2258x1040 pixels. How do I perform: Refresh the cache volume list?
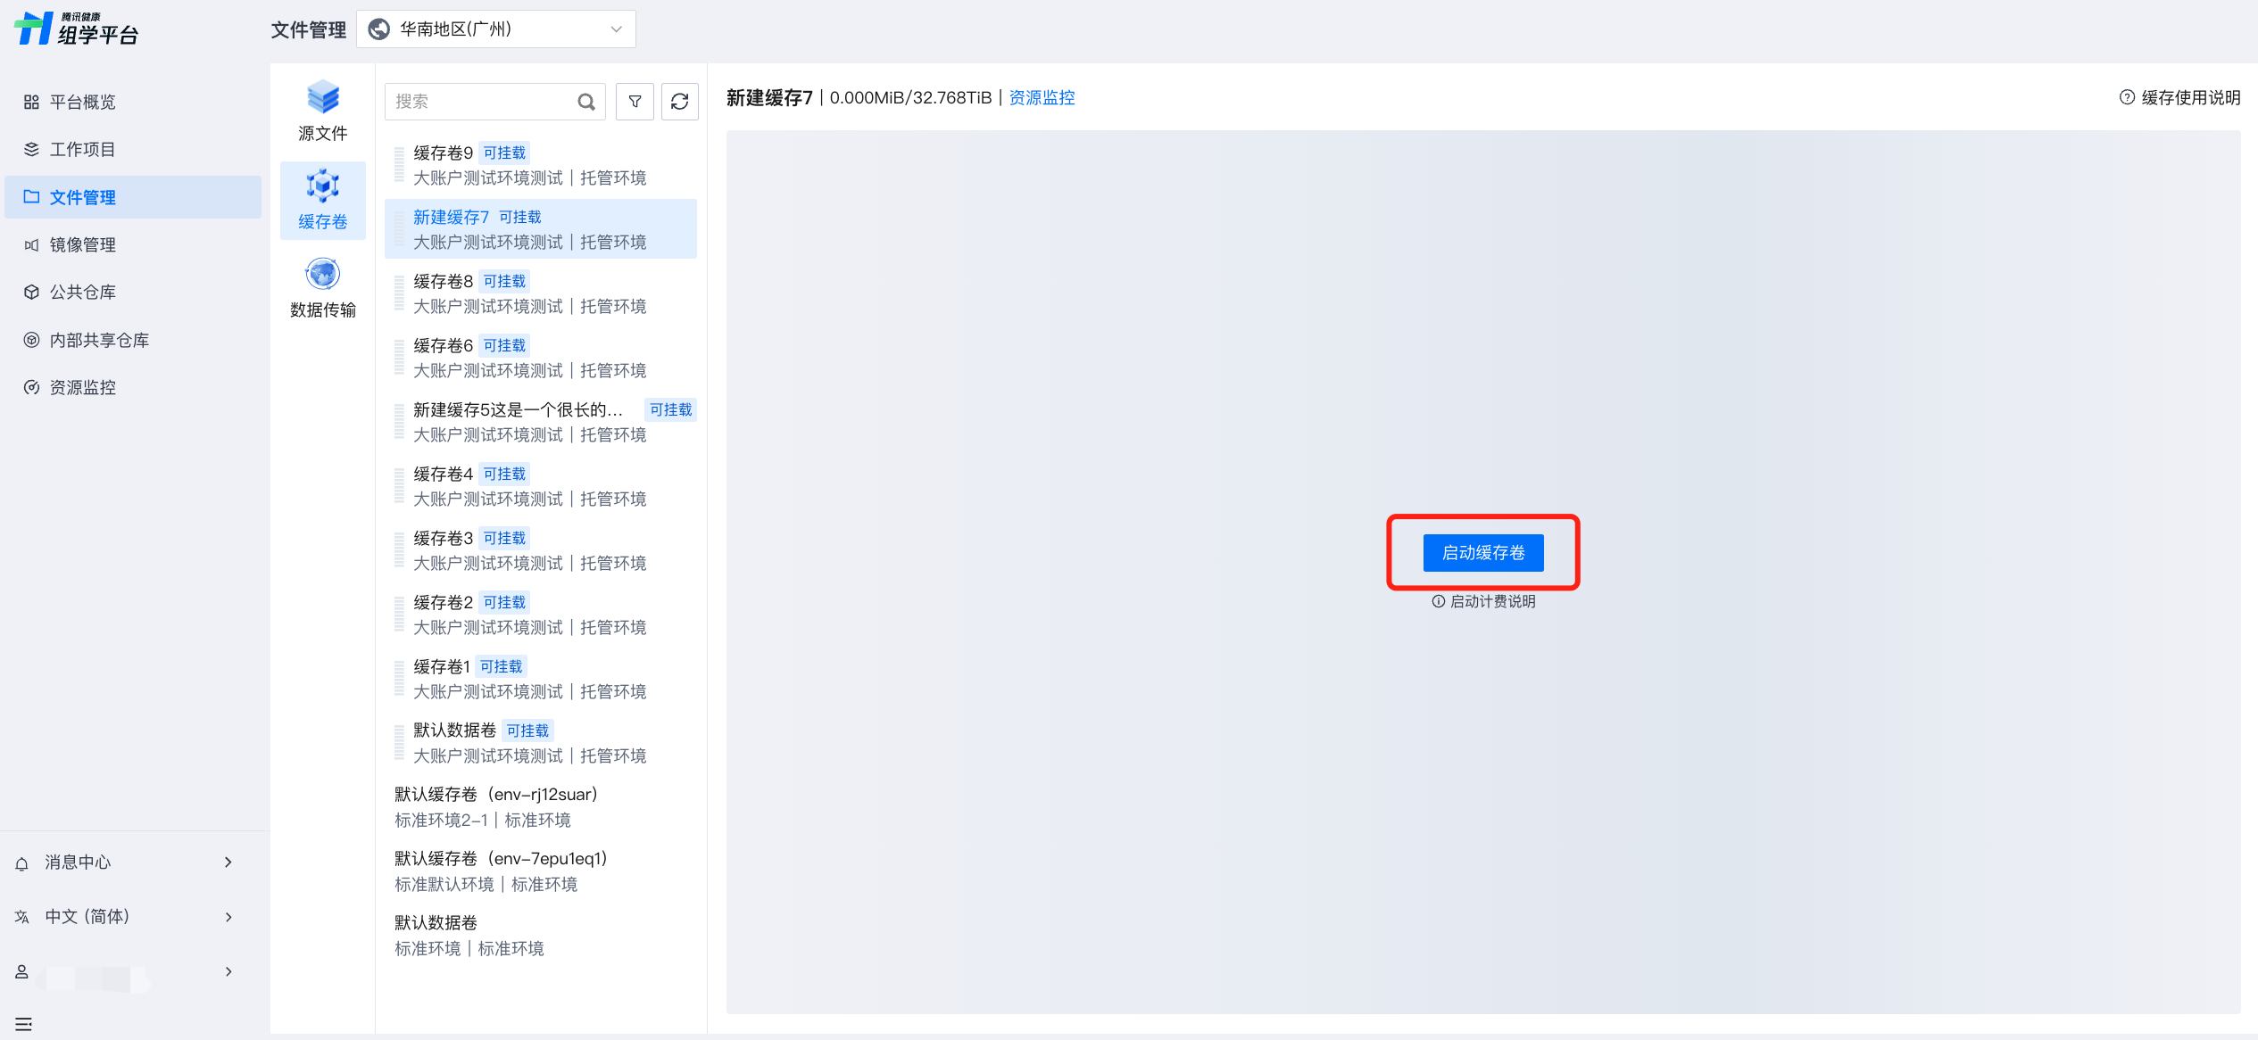(679, 102)
